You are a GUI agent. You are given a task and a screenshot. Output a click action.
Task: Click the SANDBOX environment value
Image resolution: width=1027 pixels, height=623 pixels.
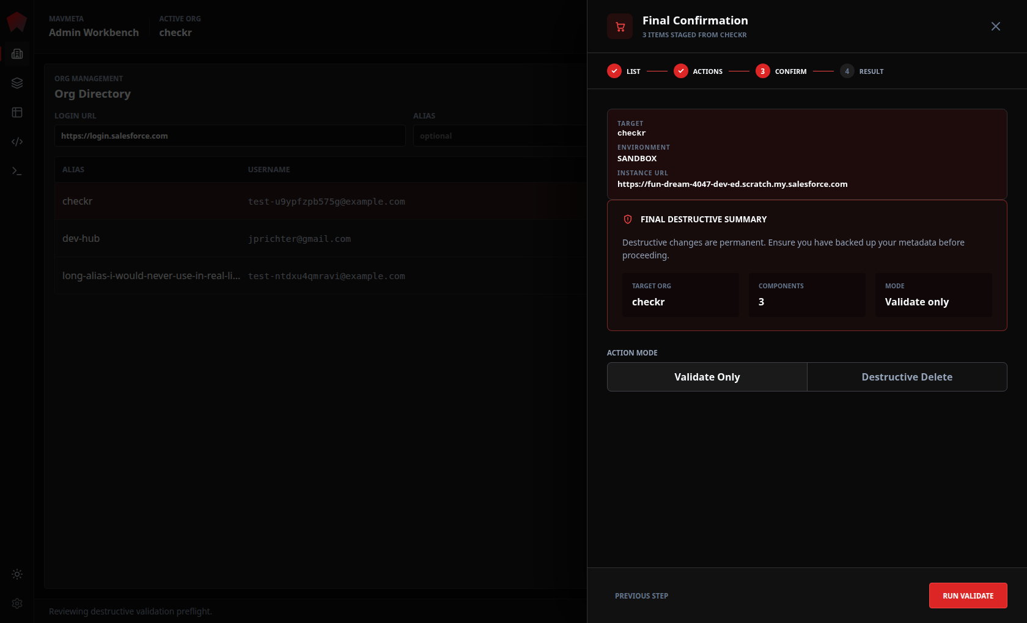pos(637,158)
